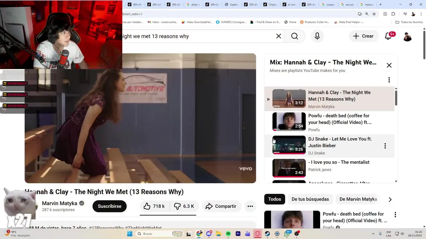Select the De Marvin Matyka chip
426x239 pixels.
coord(358,199)
